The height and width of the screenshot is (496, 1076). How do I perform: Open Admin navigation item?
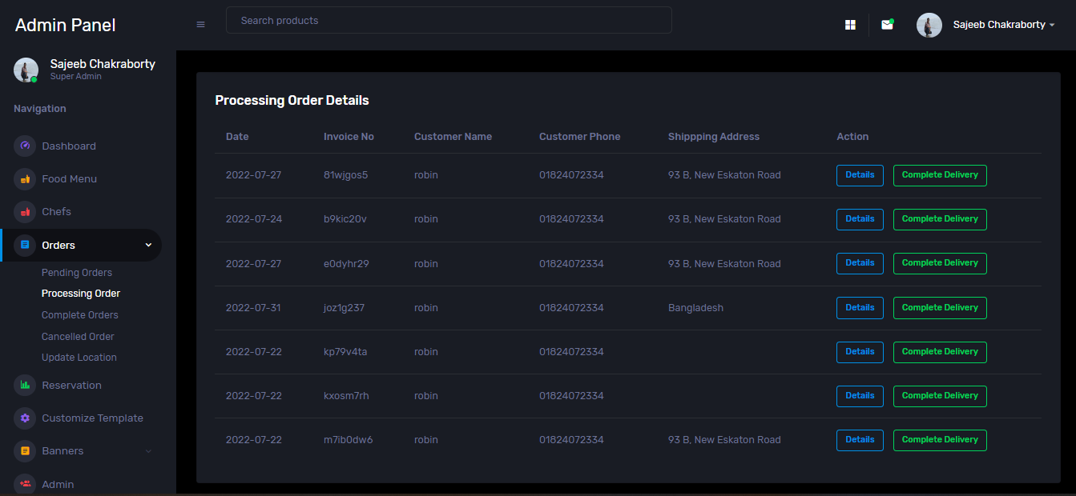point(58,485)
